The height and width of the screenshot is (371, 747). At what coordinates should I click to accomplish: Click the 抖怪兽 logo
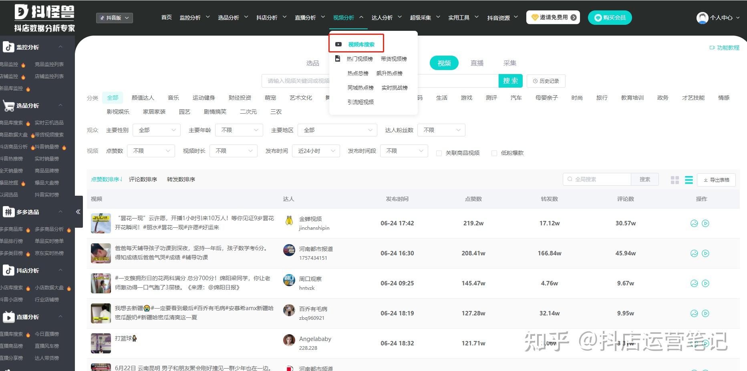pyautogui.click(x=44, y=18)
